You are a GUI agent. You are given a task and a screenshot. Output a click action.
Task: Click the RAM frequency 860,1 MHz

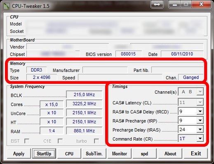pos(84,131)
